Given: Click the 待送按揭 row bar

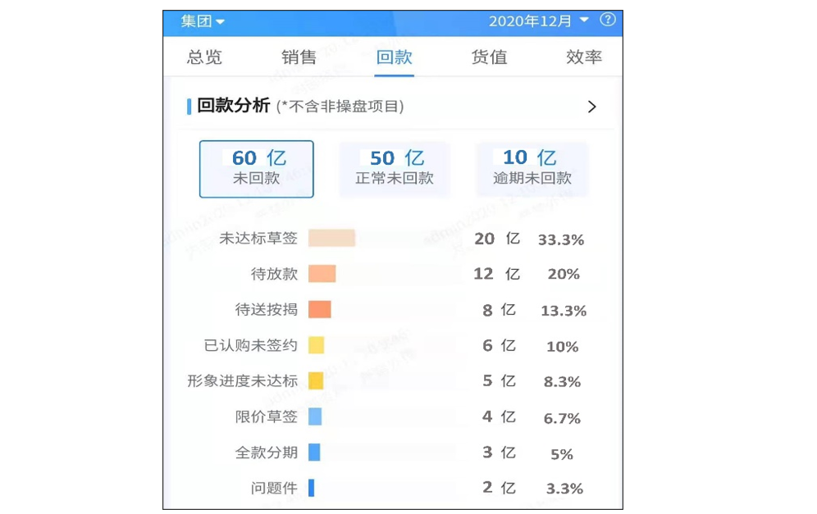Looking at the screenshot, I should pos(319,310).
